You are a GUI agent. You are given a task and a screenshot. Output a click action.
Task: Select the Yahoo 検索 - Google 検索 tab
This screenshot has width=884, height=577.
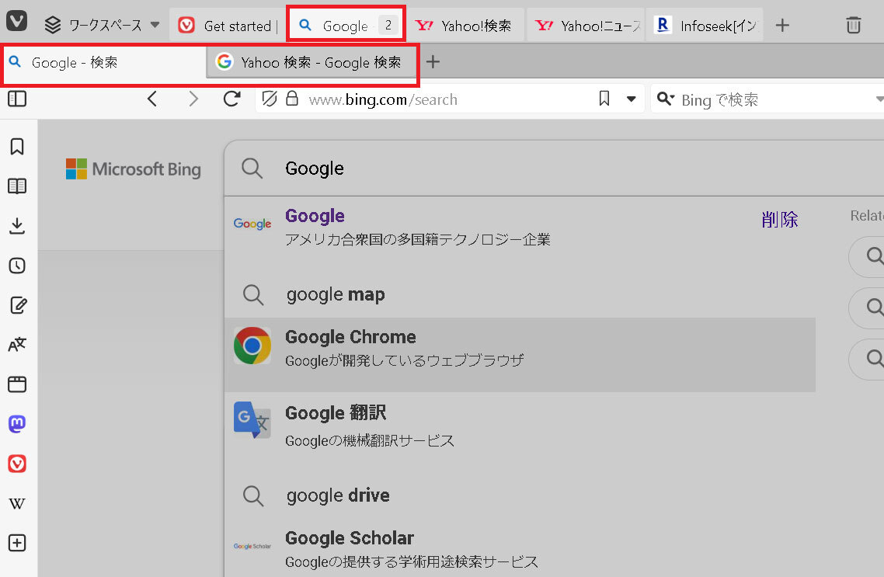(x=311, y=62)
